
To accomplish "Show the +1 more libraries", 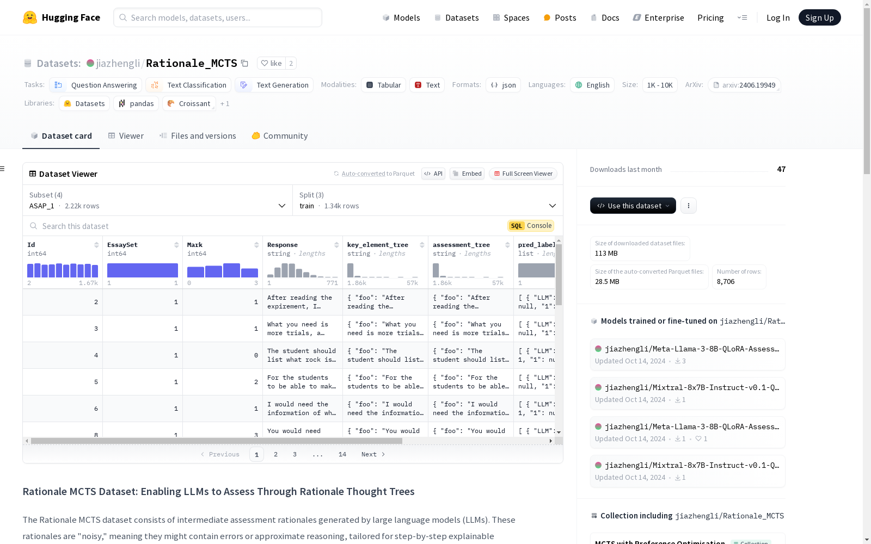I will click(x=225, y=103).
